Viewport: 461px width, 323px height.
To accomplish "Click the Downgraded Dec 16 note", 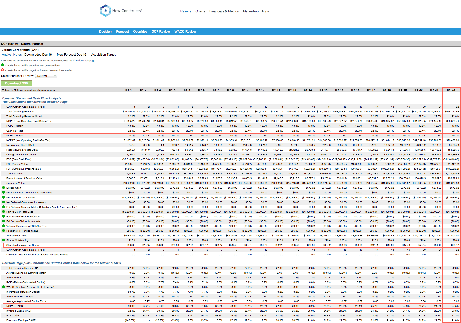I will click(x=38, y=54).
